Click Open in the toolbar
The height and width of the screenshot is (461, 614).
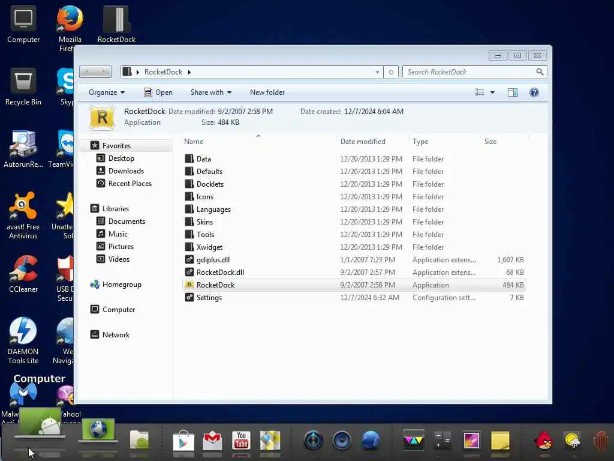(x=158, y=92)
